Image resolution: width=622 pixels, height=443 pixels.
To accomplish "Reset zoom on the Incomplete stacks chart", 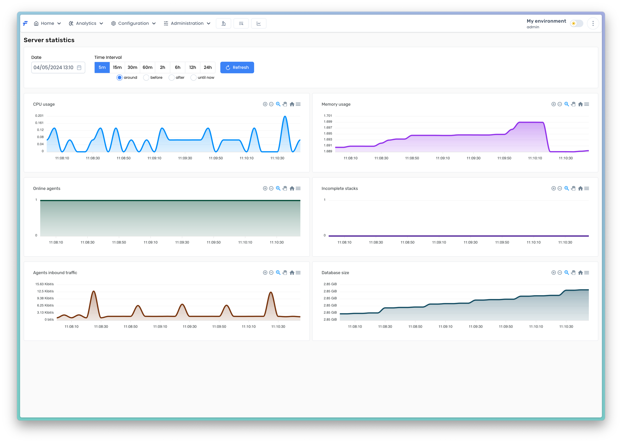I will click(580, 189).
